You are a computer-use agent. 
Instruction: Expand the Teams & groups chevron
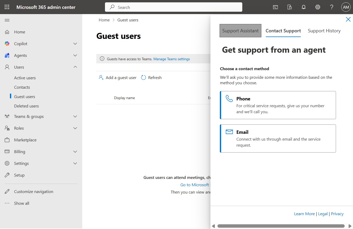tap(75, 116)
